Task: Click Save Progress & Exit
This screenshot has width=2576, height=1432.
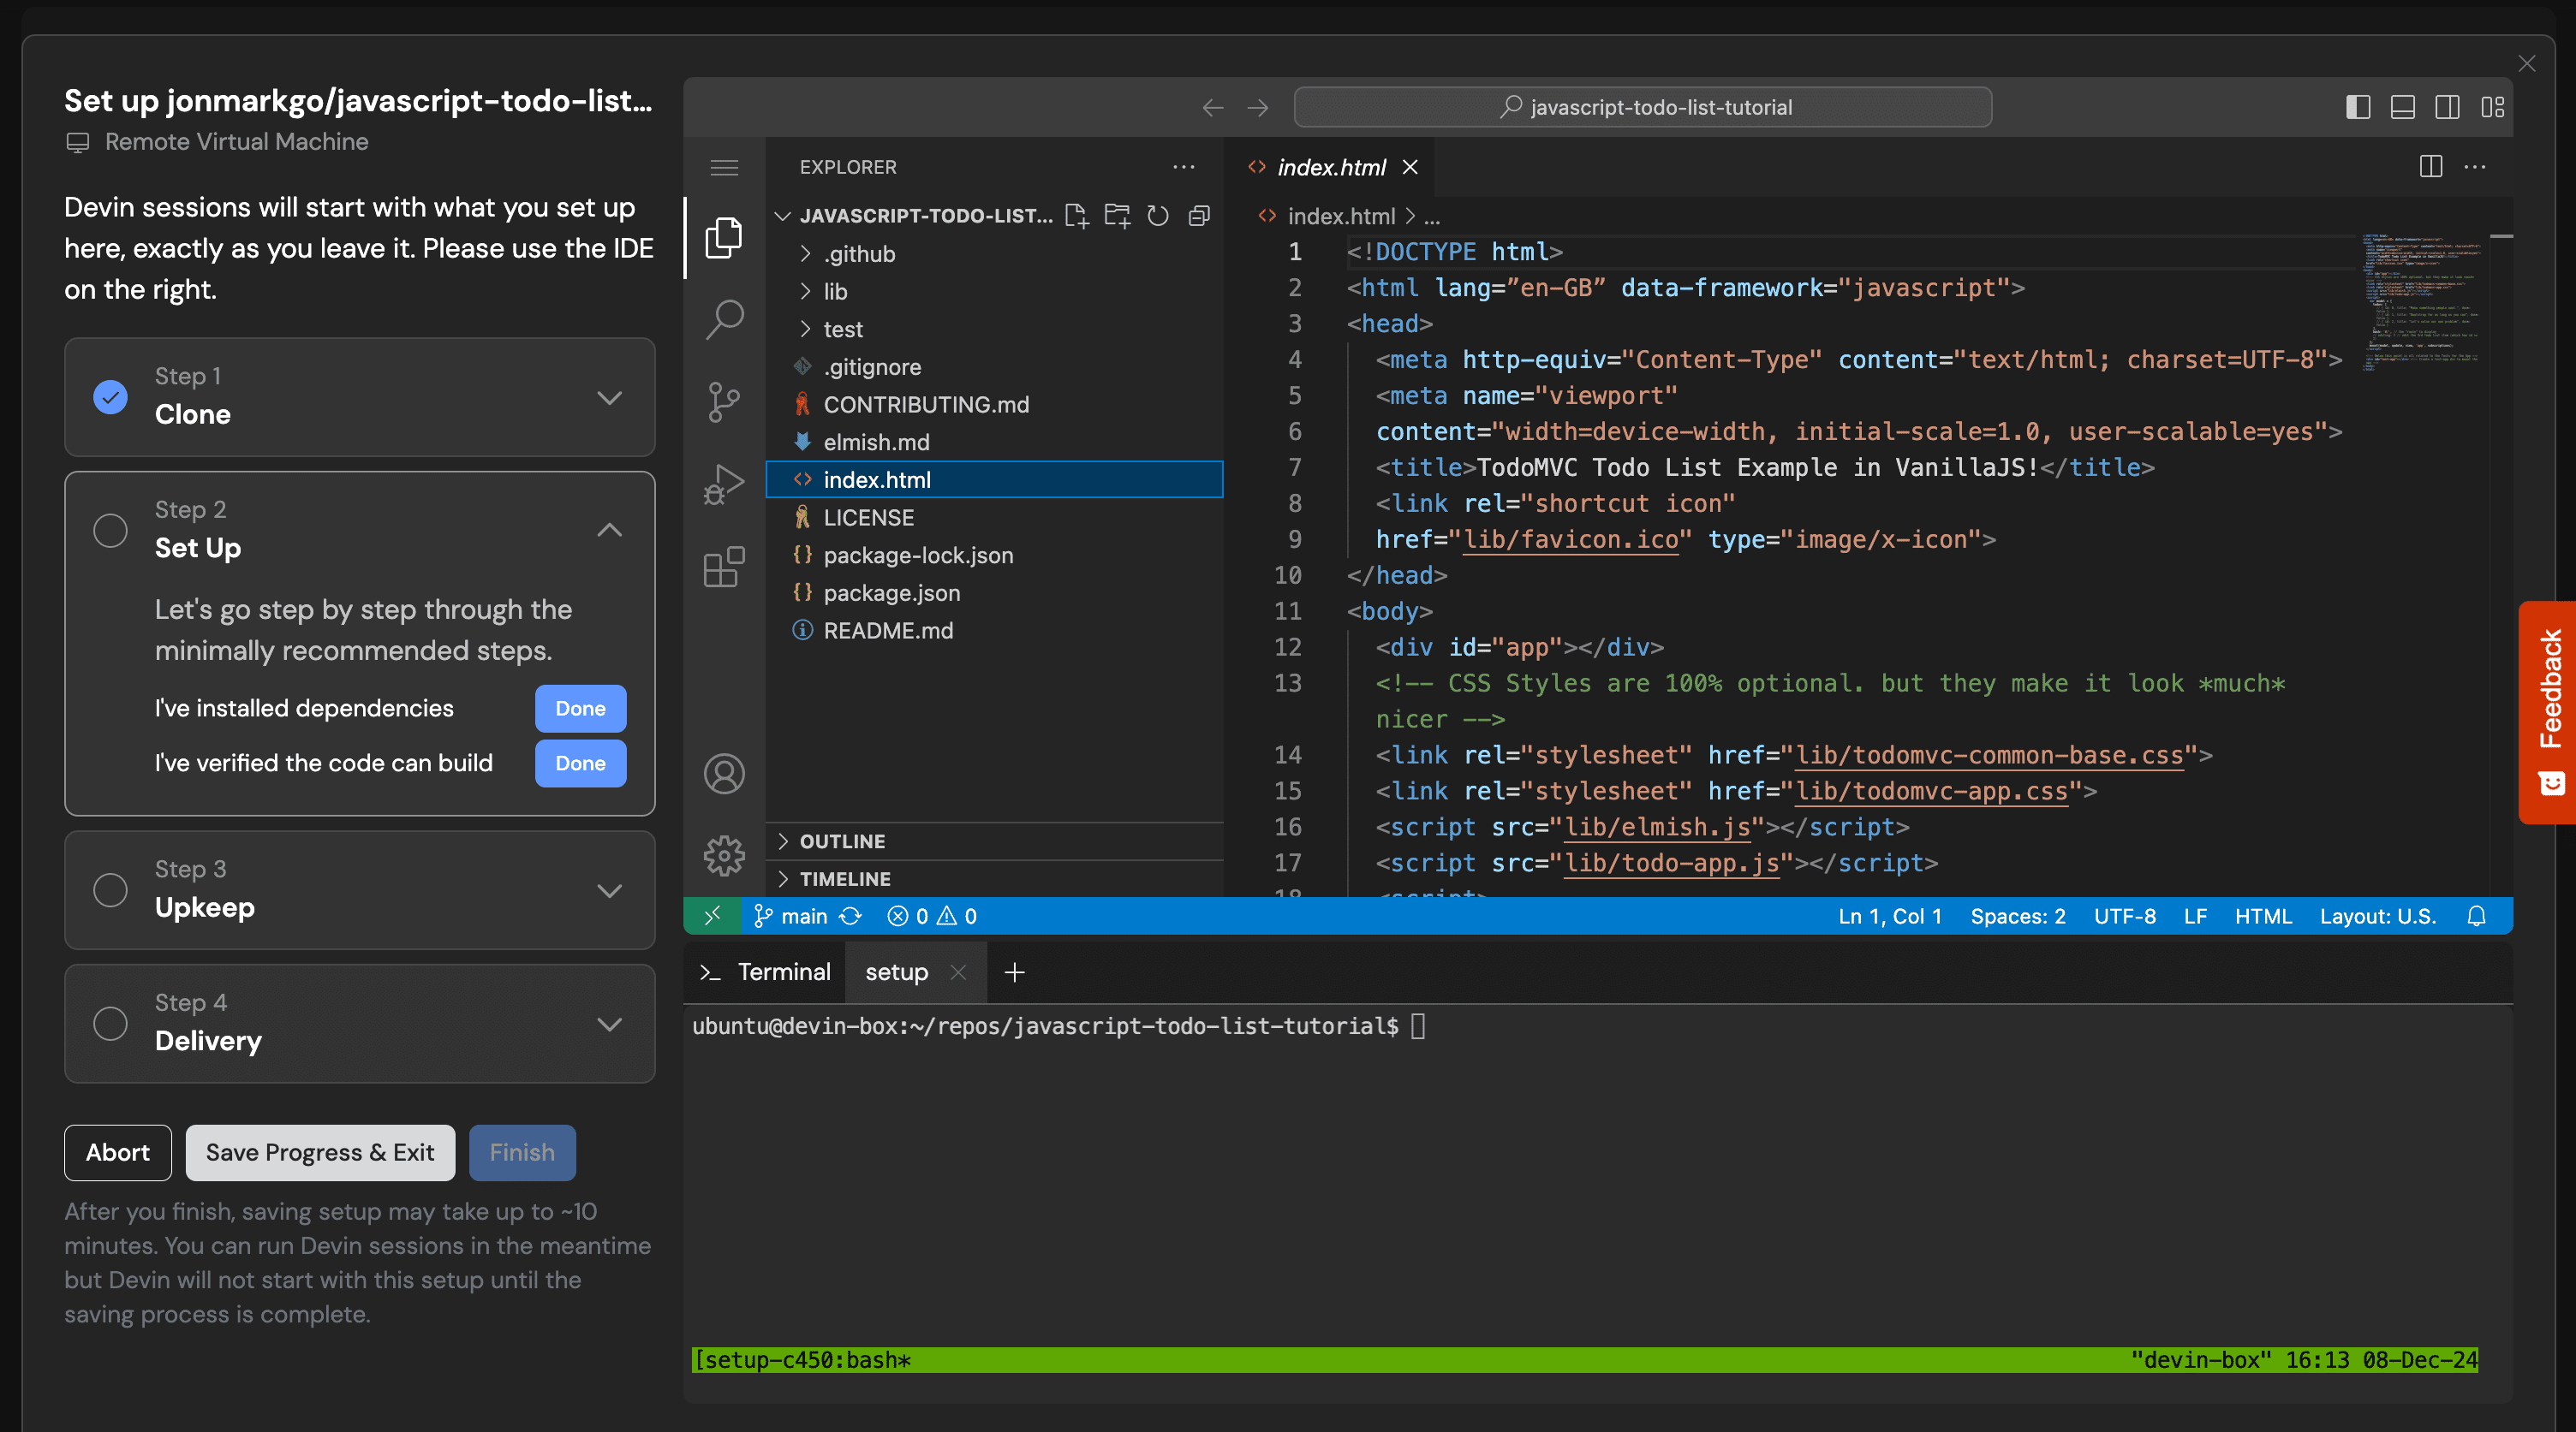Action: (320, 1153)
